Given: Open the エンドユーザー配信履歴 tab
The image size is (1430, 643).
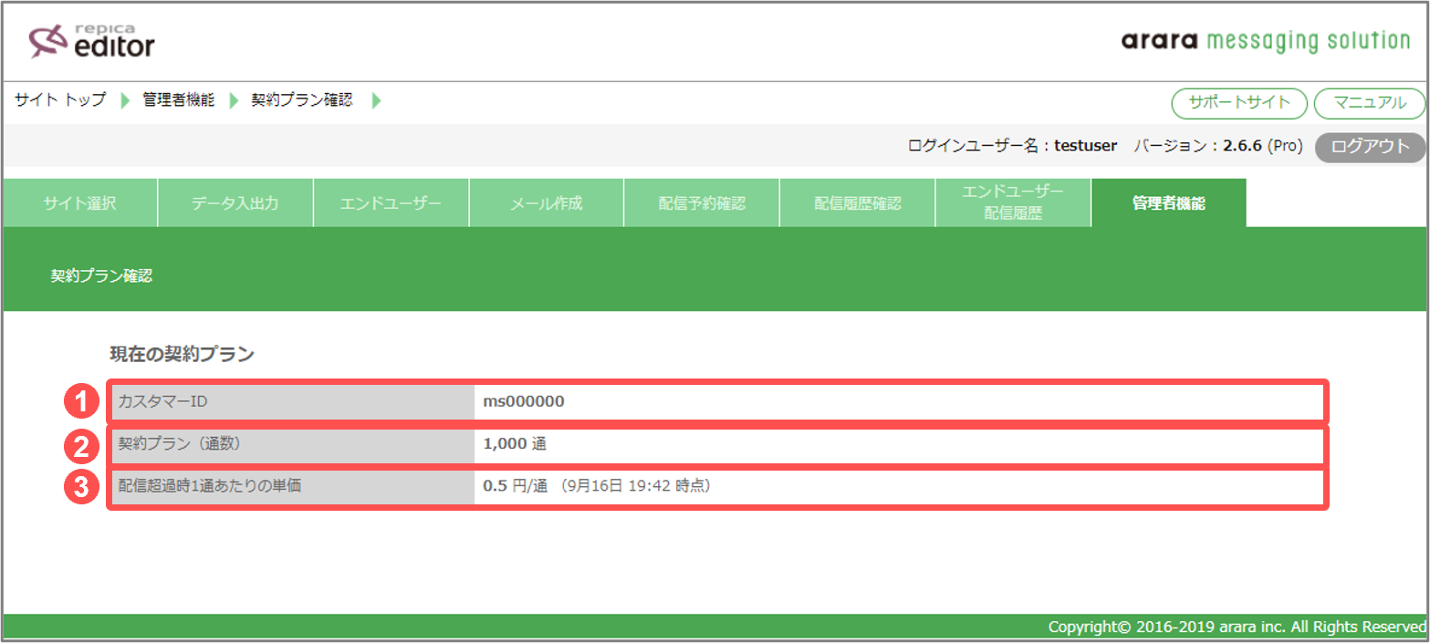Looking at the screenshot, I should (1013, 202).
